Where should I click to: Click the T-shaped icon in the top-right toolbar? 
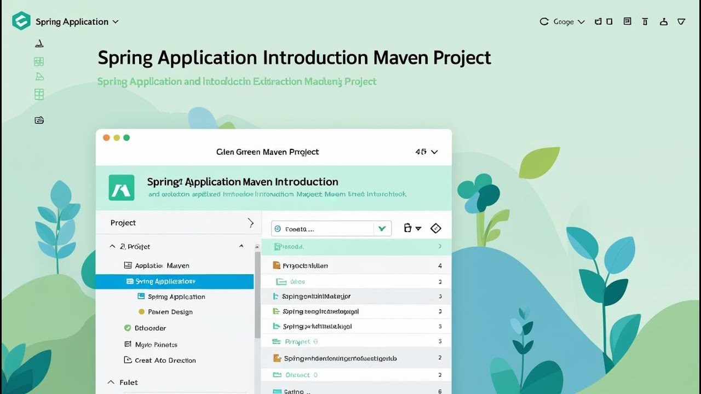[x=645, y=22]
